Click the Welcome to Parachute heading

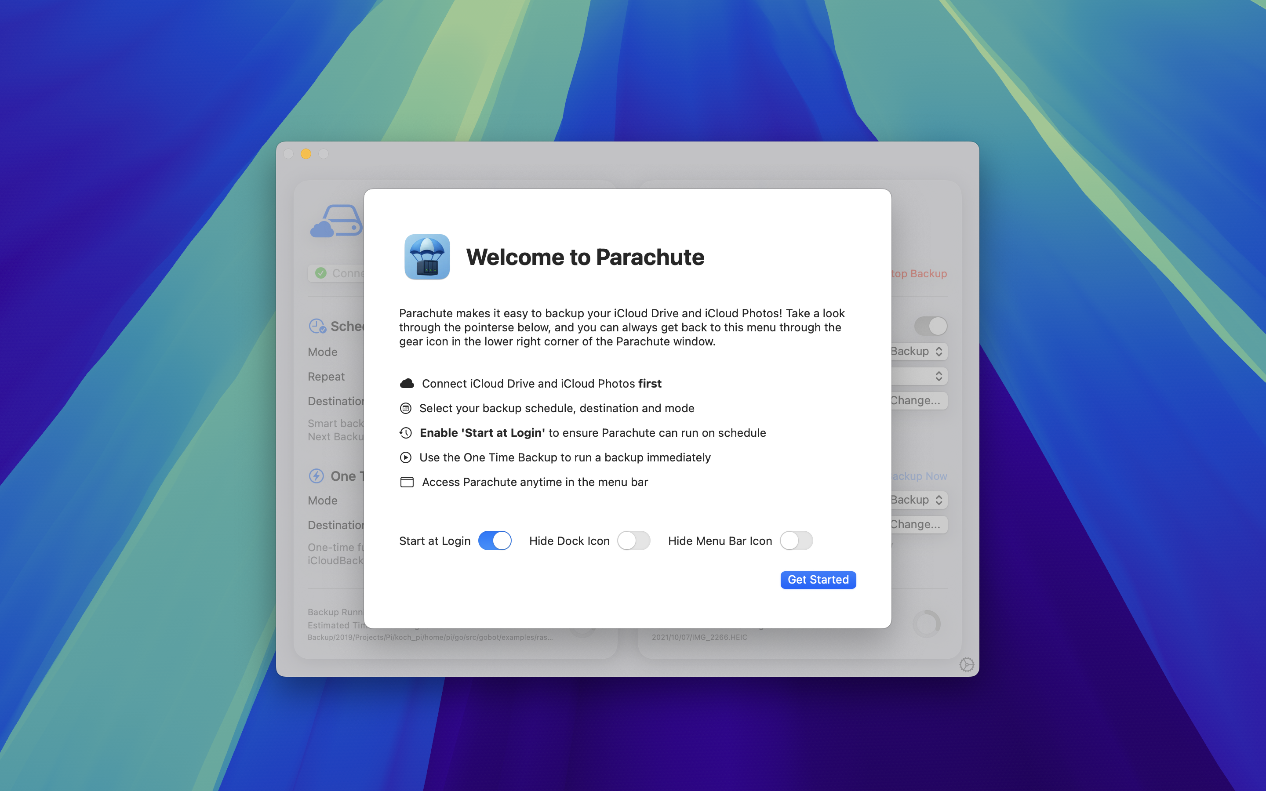pos(585,257)
